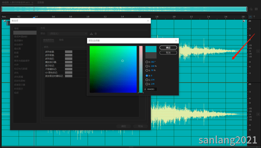Screen dimensions: 261x148
Task: Open 常规 category in Preferences sidebar
Action: click(x=16, y=29)
